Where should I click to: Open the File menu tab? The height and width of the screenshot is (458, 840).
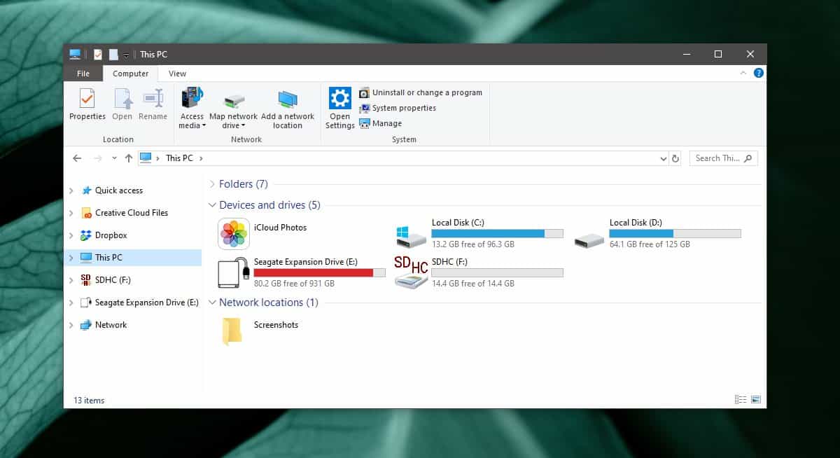83,74
